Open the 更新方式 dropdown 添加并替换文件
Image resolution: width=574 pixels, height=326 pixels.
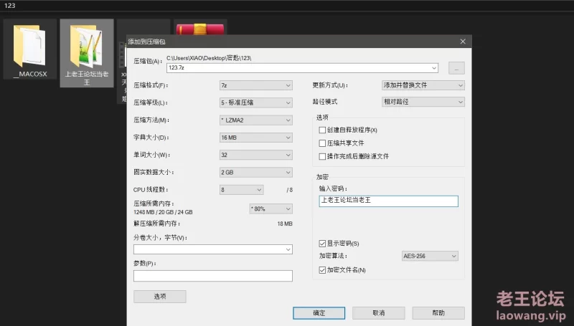tap(423, 85)
